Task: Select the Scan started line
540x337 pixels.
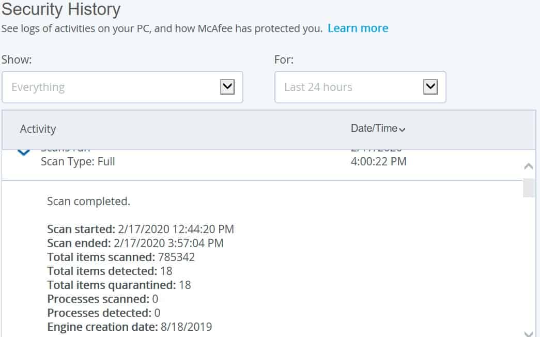Action: click(141, 229)
